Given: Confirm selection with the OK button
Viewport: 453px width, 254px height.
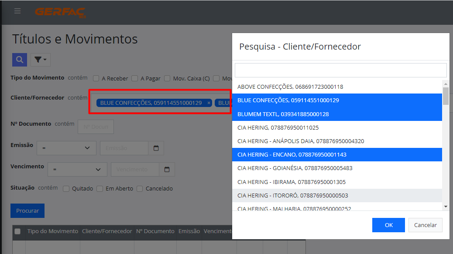Looking at the screenshot, I should tap(388, 225).
